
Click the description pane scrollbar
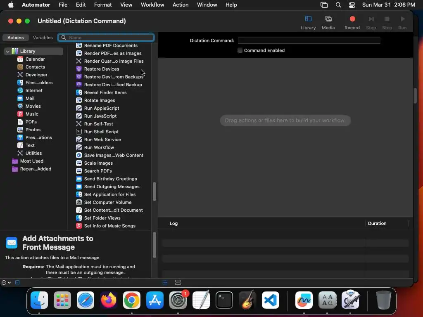click(x=154, y=245)
